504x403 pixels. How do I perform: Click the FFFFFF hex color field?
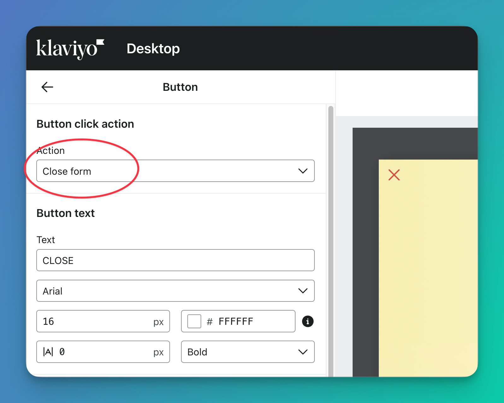(x=238, y=321)
